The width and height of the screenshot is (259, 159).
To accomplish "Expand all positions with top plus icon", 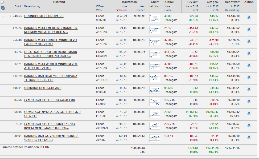I will pos(3,3).
